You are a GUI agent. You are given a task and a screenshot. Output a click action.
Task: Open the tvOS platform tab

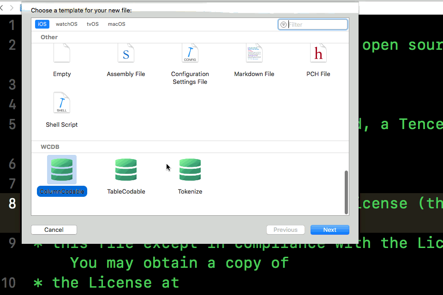click(x=93, y=24)
